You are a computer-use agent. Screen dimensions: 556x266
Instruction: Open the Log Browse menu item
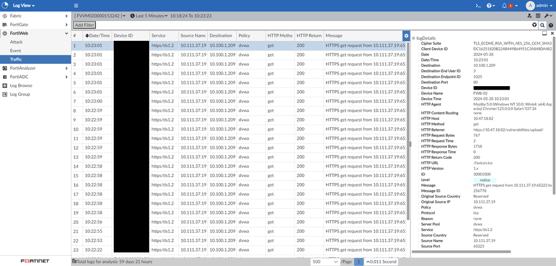[x=36, y=85]
